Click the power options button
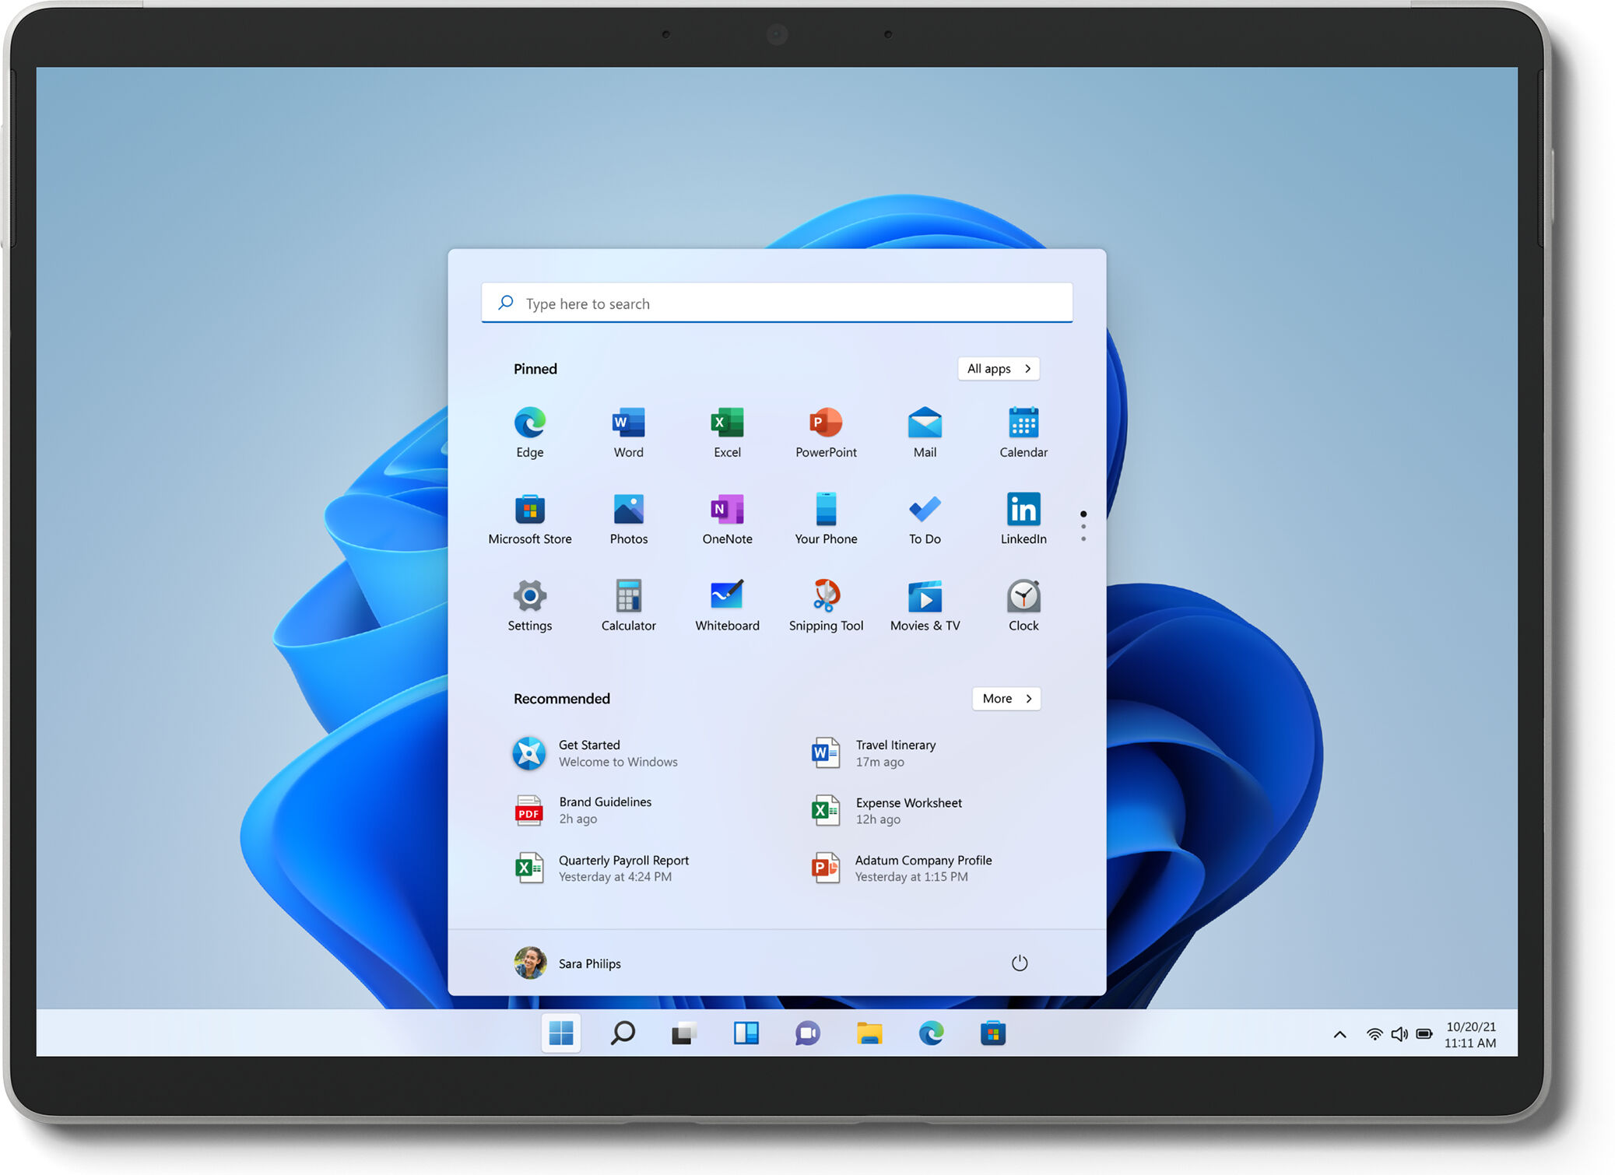This screenshot has width=1615, height=1175. point(1020,962)
